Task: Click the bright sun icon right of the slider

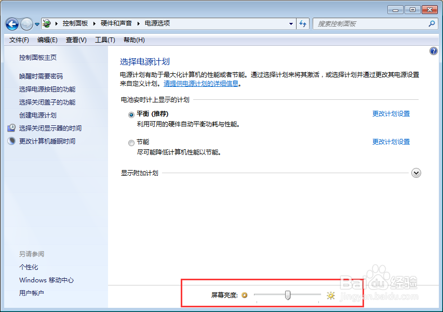Action: (330, 295)
